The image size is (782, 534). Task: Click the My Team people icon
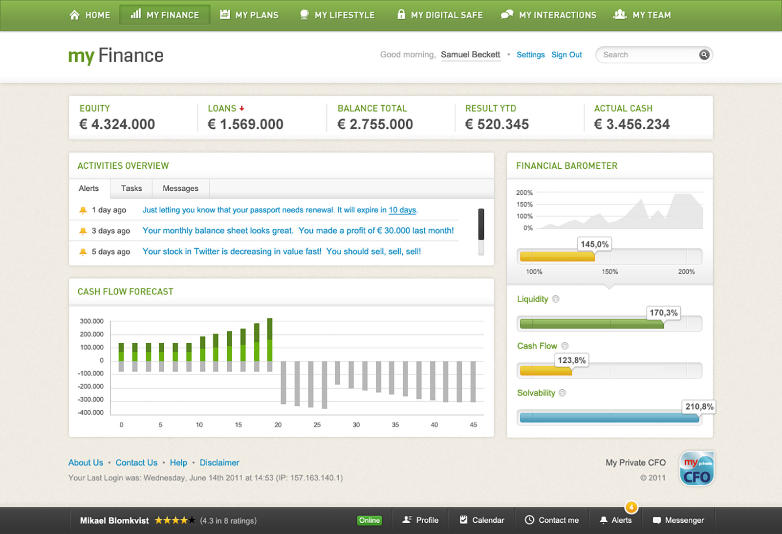coord(620,14)
